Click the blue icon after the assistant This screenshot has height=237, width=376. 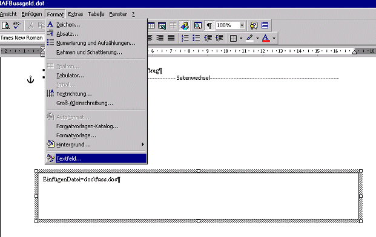[x=265, y=25]
